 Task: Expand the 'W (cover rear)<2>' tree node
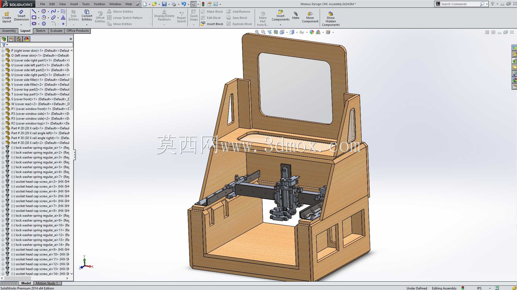click(3, 104)
